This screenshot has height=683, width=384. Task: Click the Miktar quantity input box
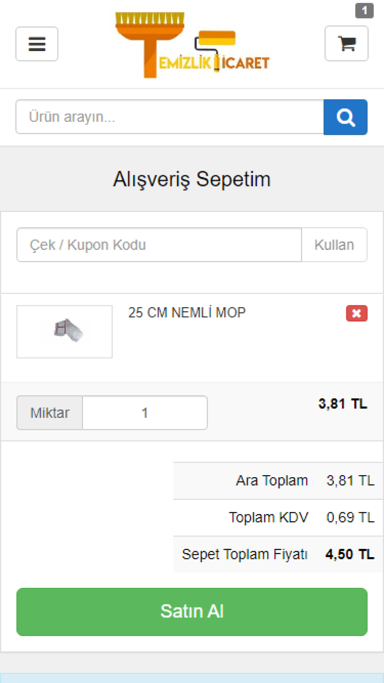[145, 413]
